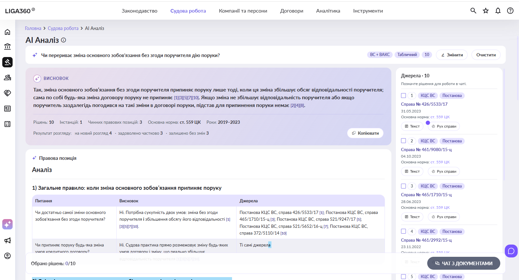Open calculator tools icon in sidebar
The image size is (519, 280).
click(x=7, y=124)
